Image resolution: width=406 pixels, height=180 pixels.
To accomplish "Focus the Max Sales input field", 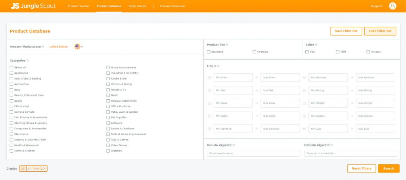I will 280,116.
